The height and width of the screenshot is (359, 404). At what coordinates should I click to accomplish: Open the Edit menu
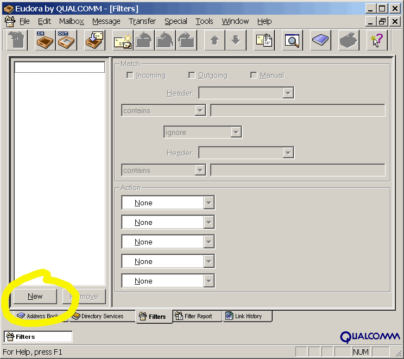point(45,21)
